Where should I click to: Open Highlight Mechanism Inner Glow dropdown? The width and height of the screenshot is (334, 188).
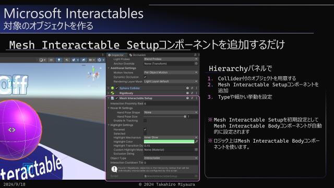pyautogui.click(x=171, y=137)
